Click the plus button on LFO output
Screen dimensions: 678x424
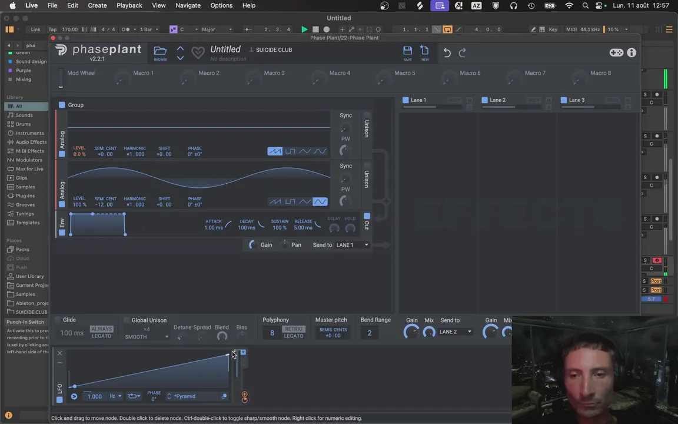pos(243,352)
